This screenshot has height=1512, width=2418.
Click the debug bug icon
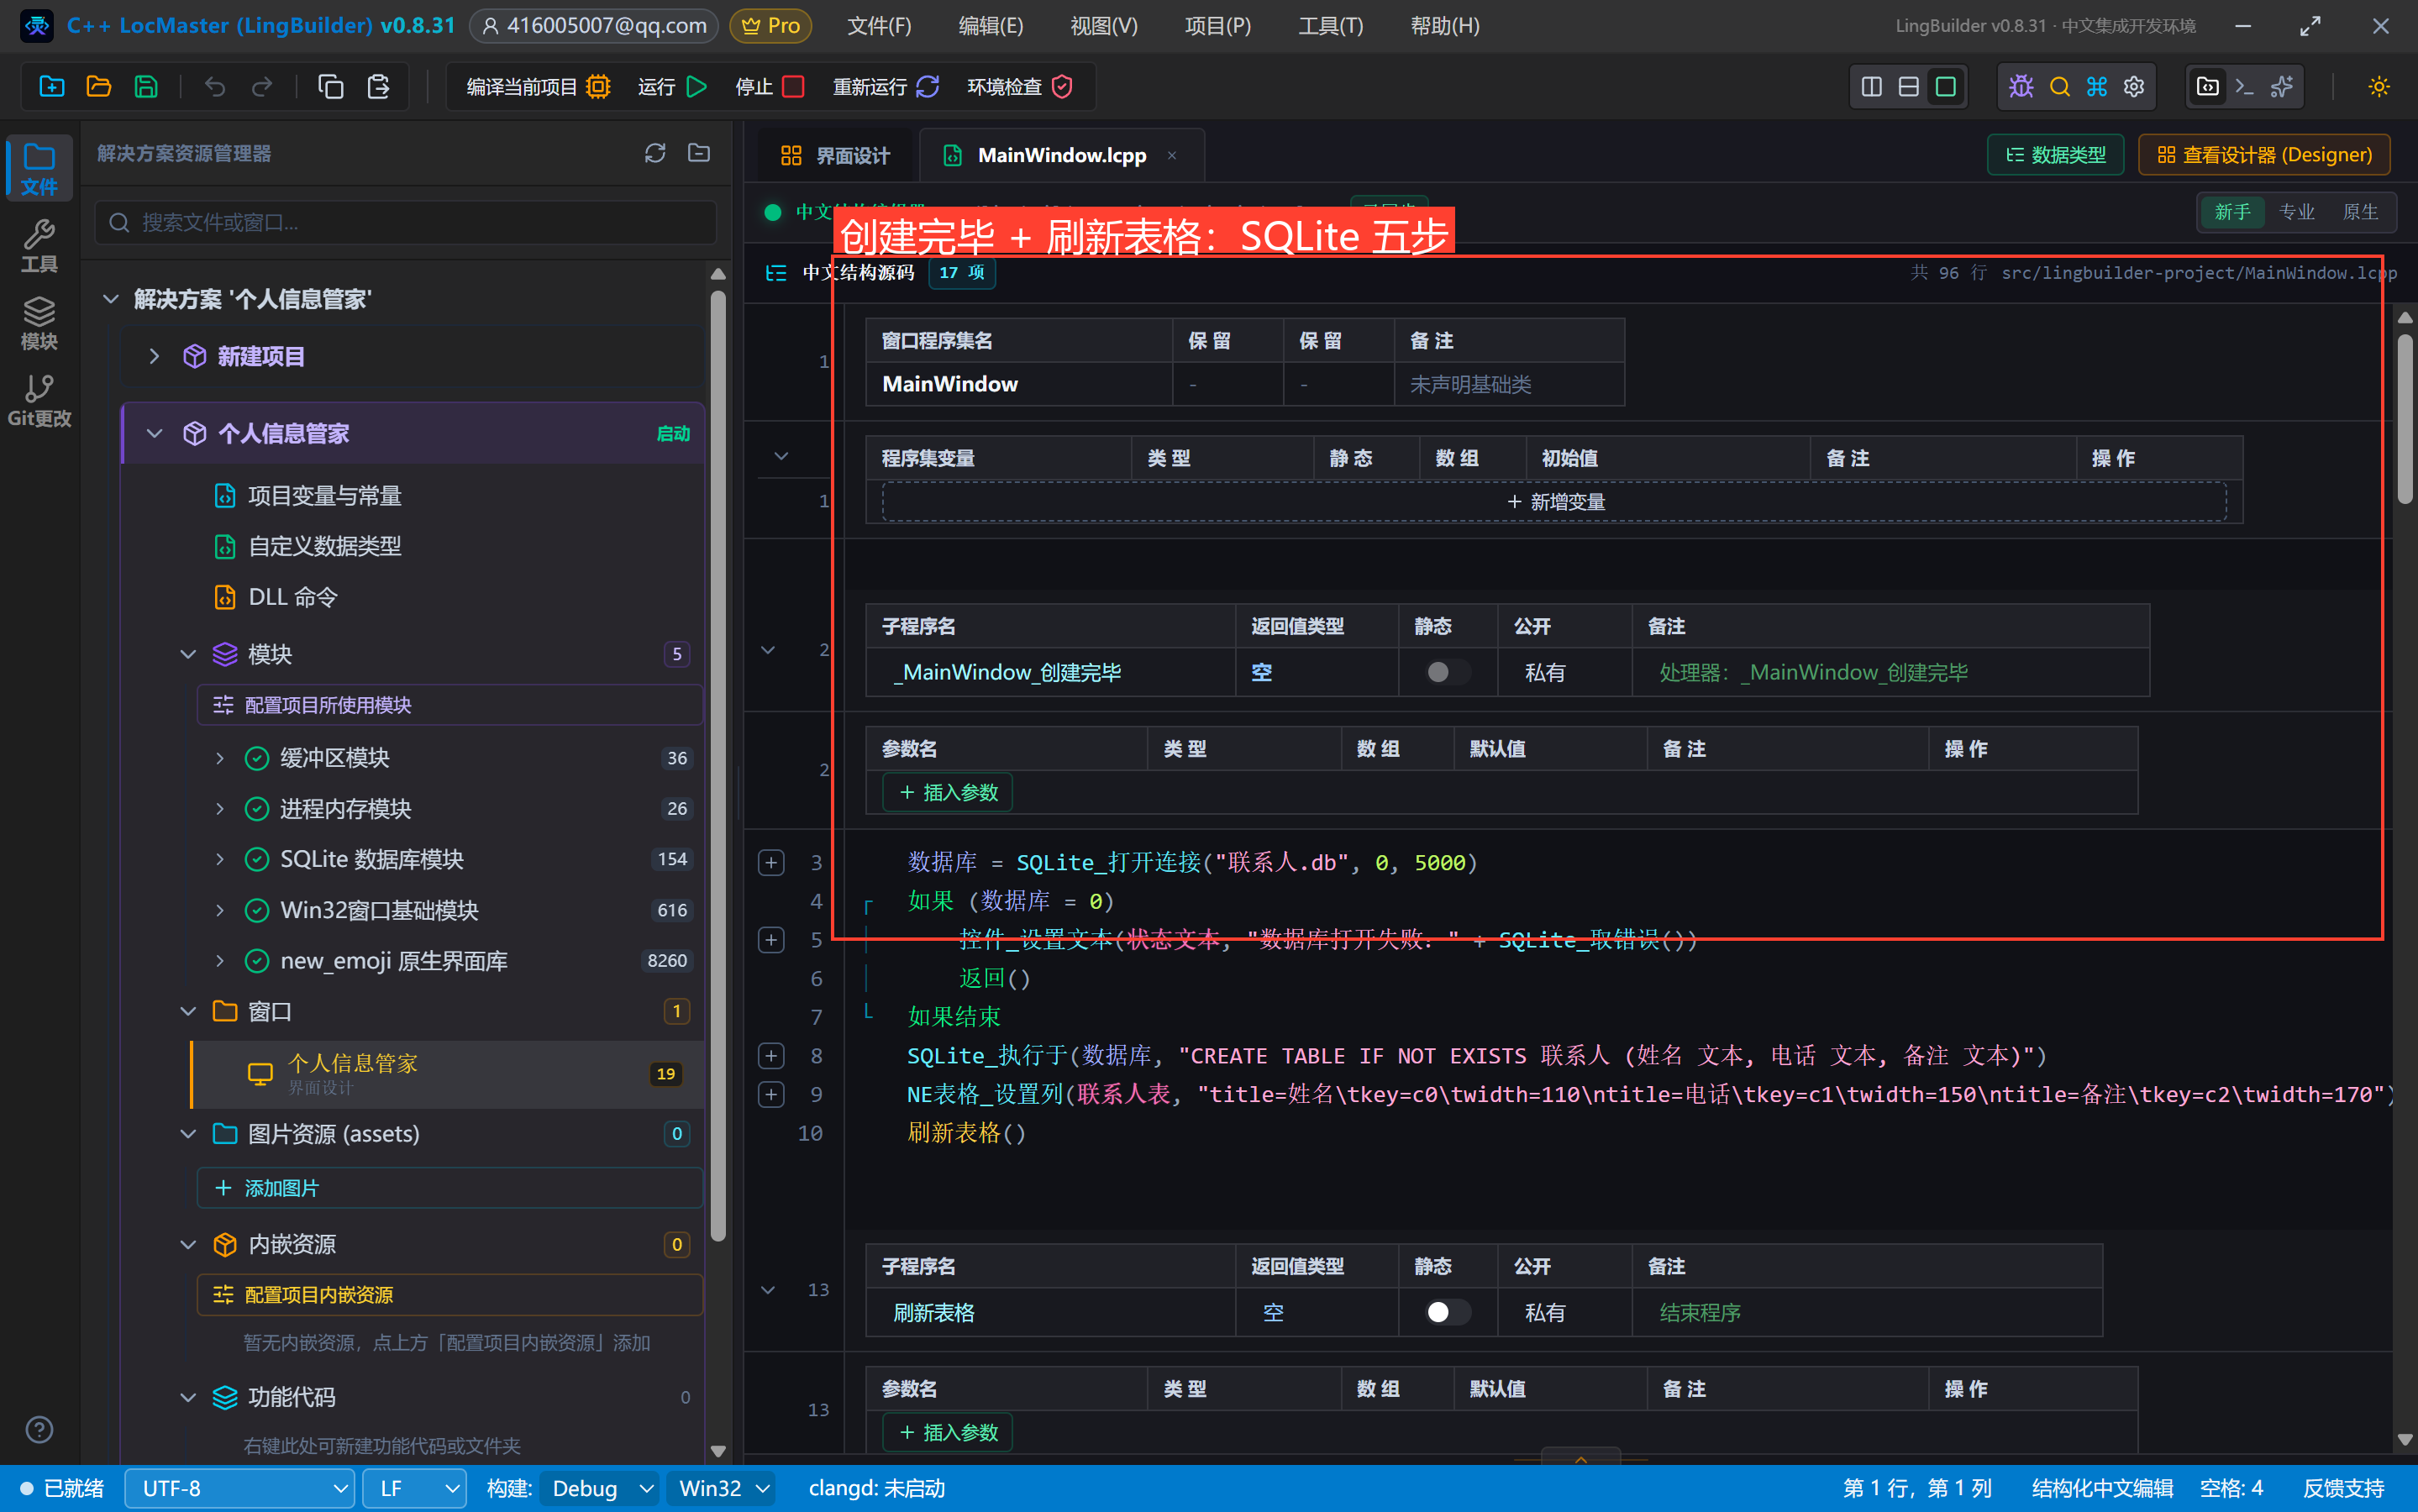(2021, 87)
